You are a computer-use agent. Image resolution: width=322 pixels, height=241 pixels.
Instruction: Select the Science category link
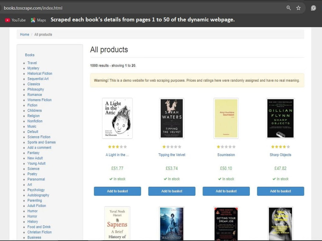[x=33, y=169]
